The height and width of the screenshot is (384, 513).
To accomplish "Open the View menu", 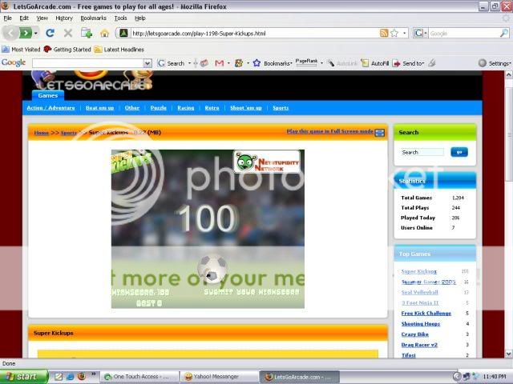I will click(42, 18).
